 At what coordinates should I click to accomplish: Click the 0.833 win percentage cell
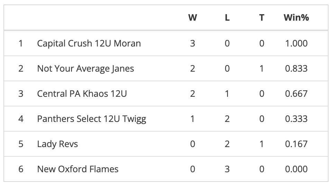click(296, 69)
